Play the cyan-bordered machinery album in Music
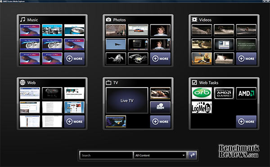 tap(52, 30)
